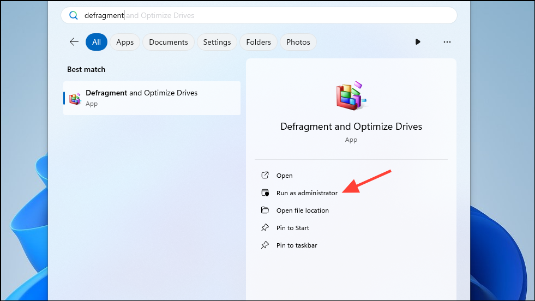The image size is (535, 301).
Task: Switch to the Photos filter tab
Action: 298,42
